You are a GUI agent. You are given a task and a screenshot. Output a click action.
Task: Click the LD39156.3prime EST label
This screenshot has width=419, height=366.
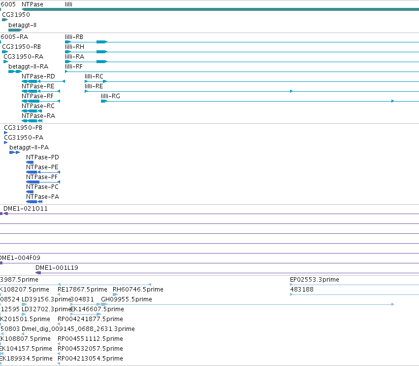point(46,299)
